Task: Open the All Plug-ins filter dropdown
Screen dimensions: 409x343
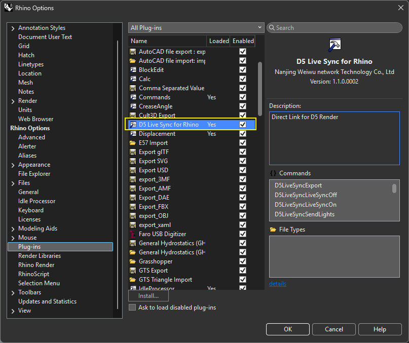Action: pyautogui.click(x=196, y=28)
